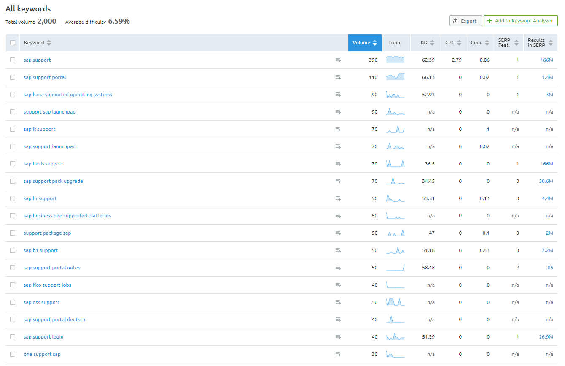The height and width of the screenshot is (366, 565).
Task: Add 'sap support portal notes' to list icon
Action: point(338,268)
